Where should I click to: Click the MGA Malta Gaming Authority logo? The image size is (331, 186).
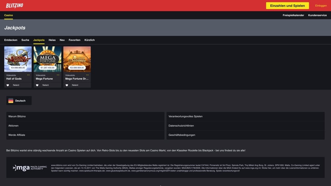29,168
